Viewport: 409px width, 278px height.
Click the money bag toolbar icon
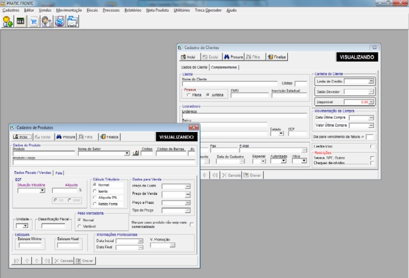pyautogui.click(x=60, y=21)
